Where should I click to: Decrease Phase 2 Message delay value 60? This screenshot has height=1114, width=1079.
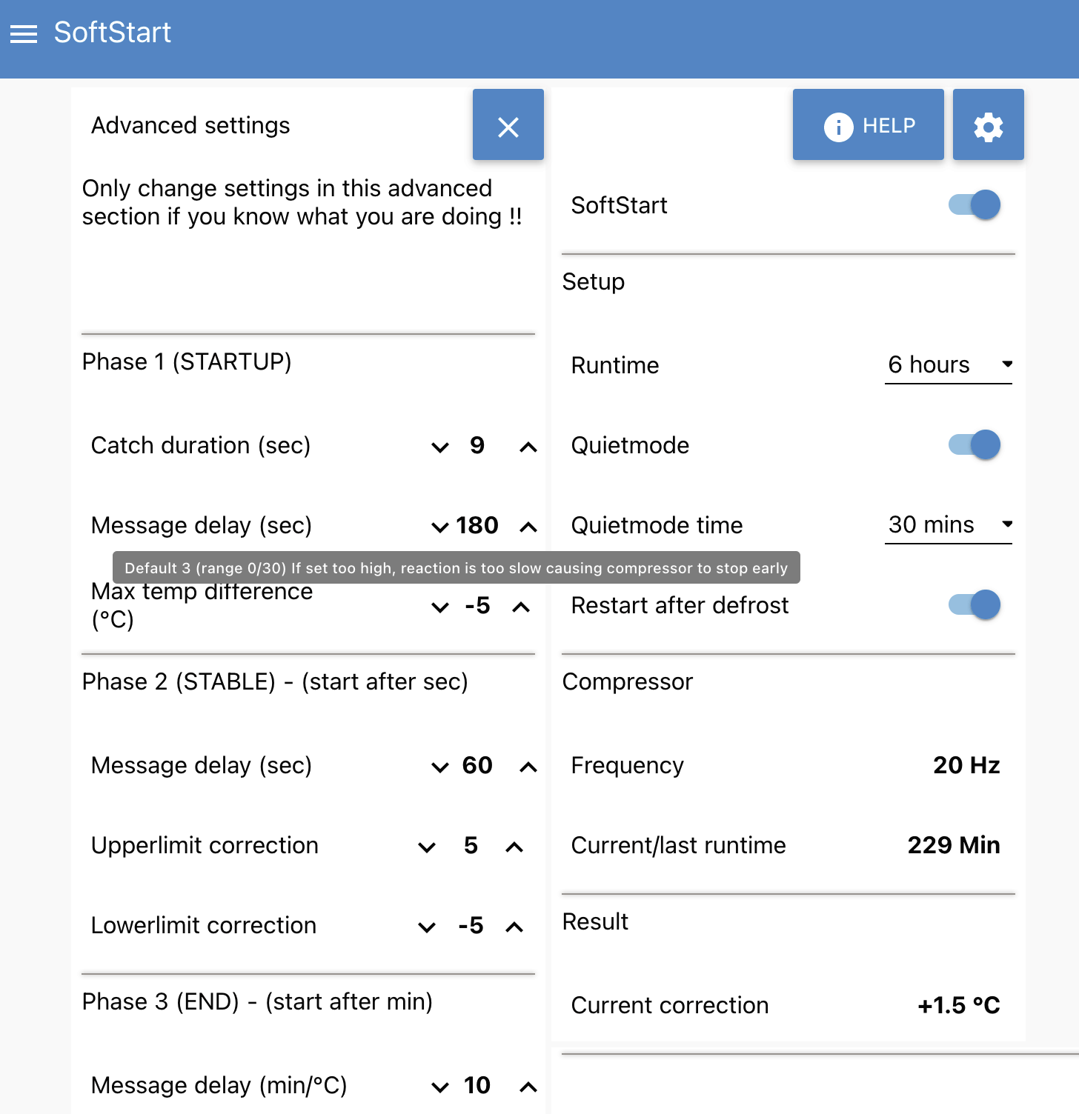click(440, 767)
